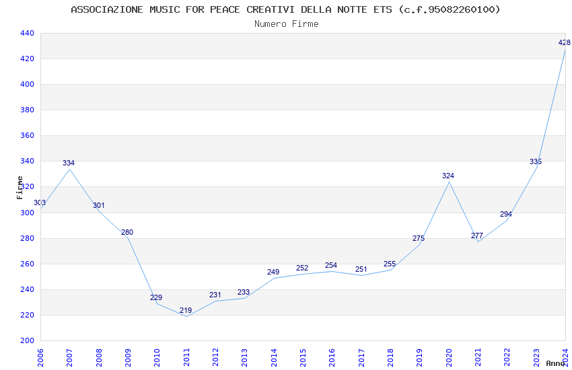Select the data label 280

click(127, 232)
